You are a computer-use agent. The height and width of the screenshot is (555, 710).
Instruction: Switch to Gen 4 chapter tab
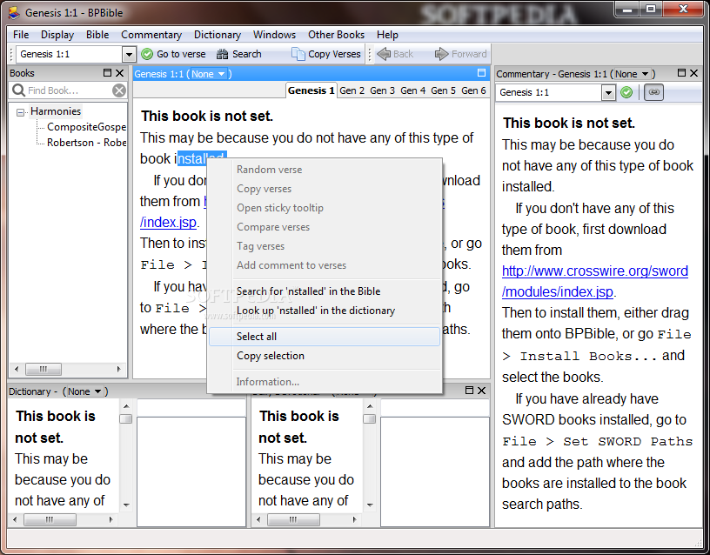(413, 90)
